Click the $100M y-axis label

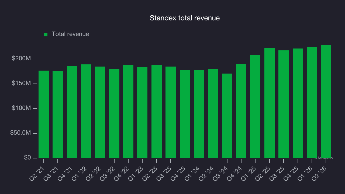coord(21,108)
